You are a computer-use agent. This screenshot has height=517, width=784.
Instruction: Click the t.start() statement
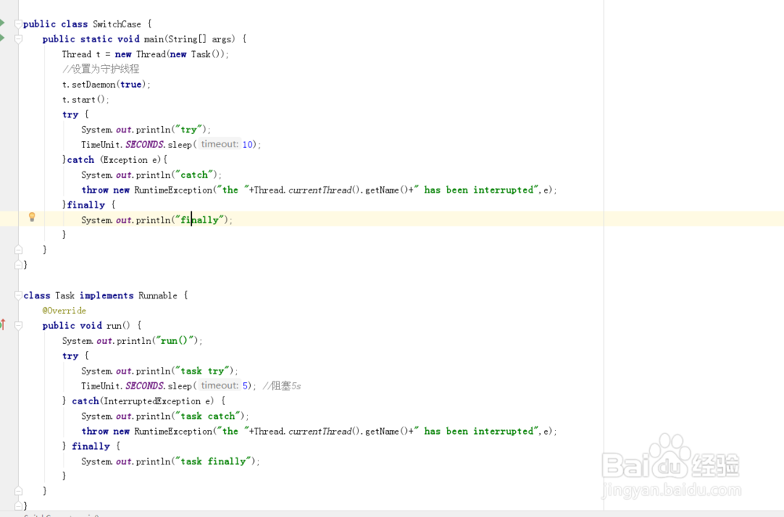[85, 99]
